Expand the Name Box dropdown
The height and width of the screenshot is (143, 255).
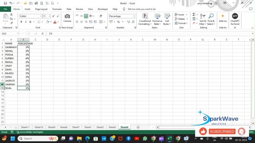point(18,33)
